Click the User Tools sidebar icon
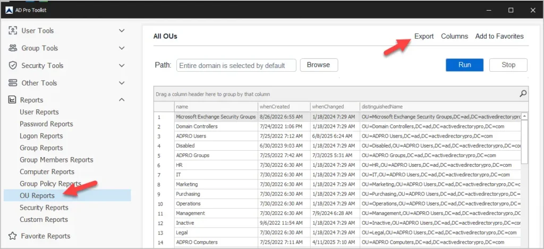This screenshot has height=249, width=544. (x=13, y=30)
